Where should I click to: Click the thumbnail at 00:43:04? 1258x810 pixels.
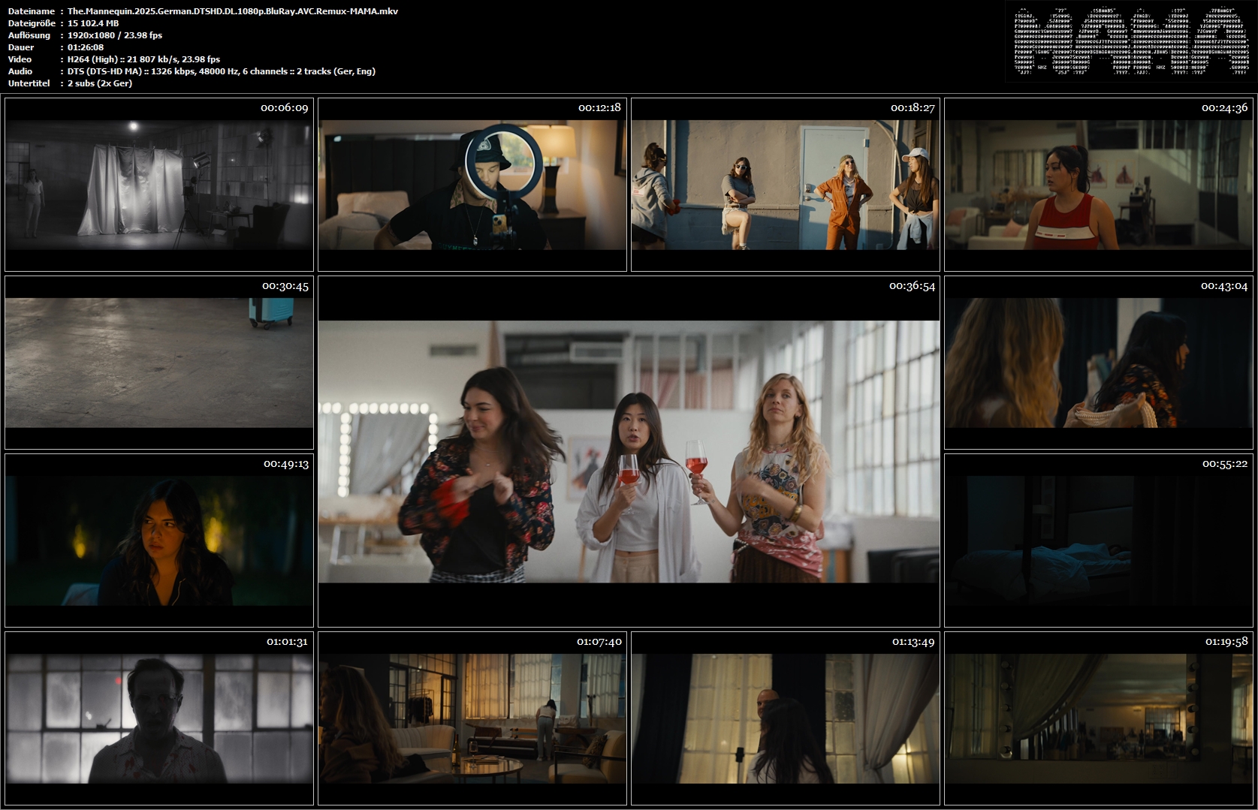coord(1099,363)
